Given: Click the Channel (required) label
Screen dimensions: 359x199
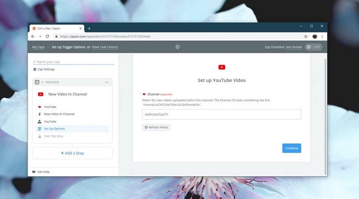Looking at the screenshot, I should pyautogui.click(x=159, y=94).
